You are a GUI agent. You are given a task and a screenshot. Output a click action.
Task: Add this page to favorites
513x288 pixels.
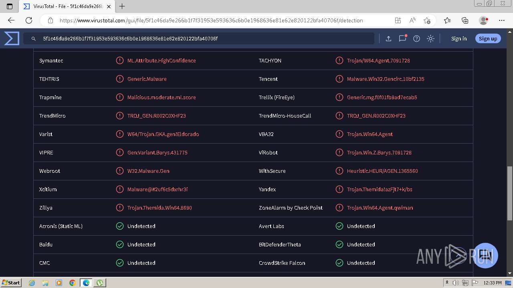(427, 20)
